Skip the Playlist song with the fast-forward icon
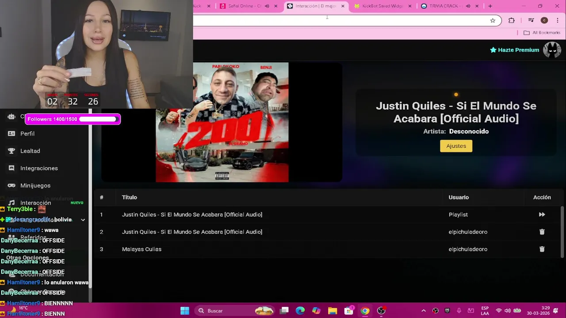The width and height of the screenshot is (566, 318). point(542,215)
